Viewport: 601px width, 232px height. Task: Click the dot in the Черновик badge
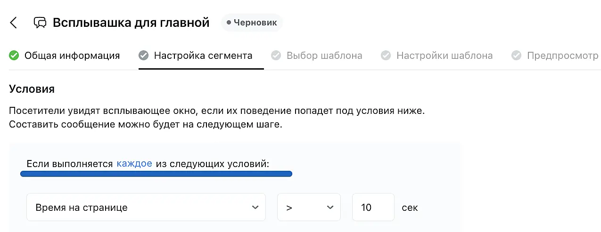229,23
